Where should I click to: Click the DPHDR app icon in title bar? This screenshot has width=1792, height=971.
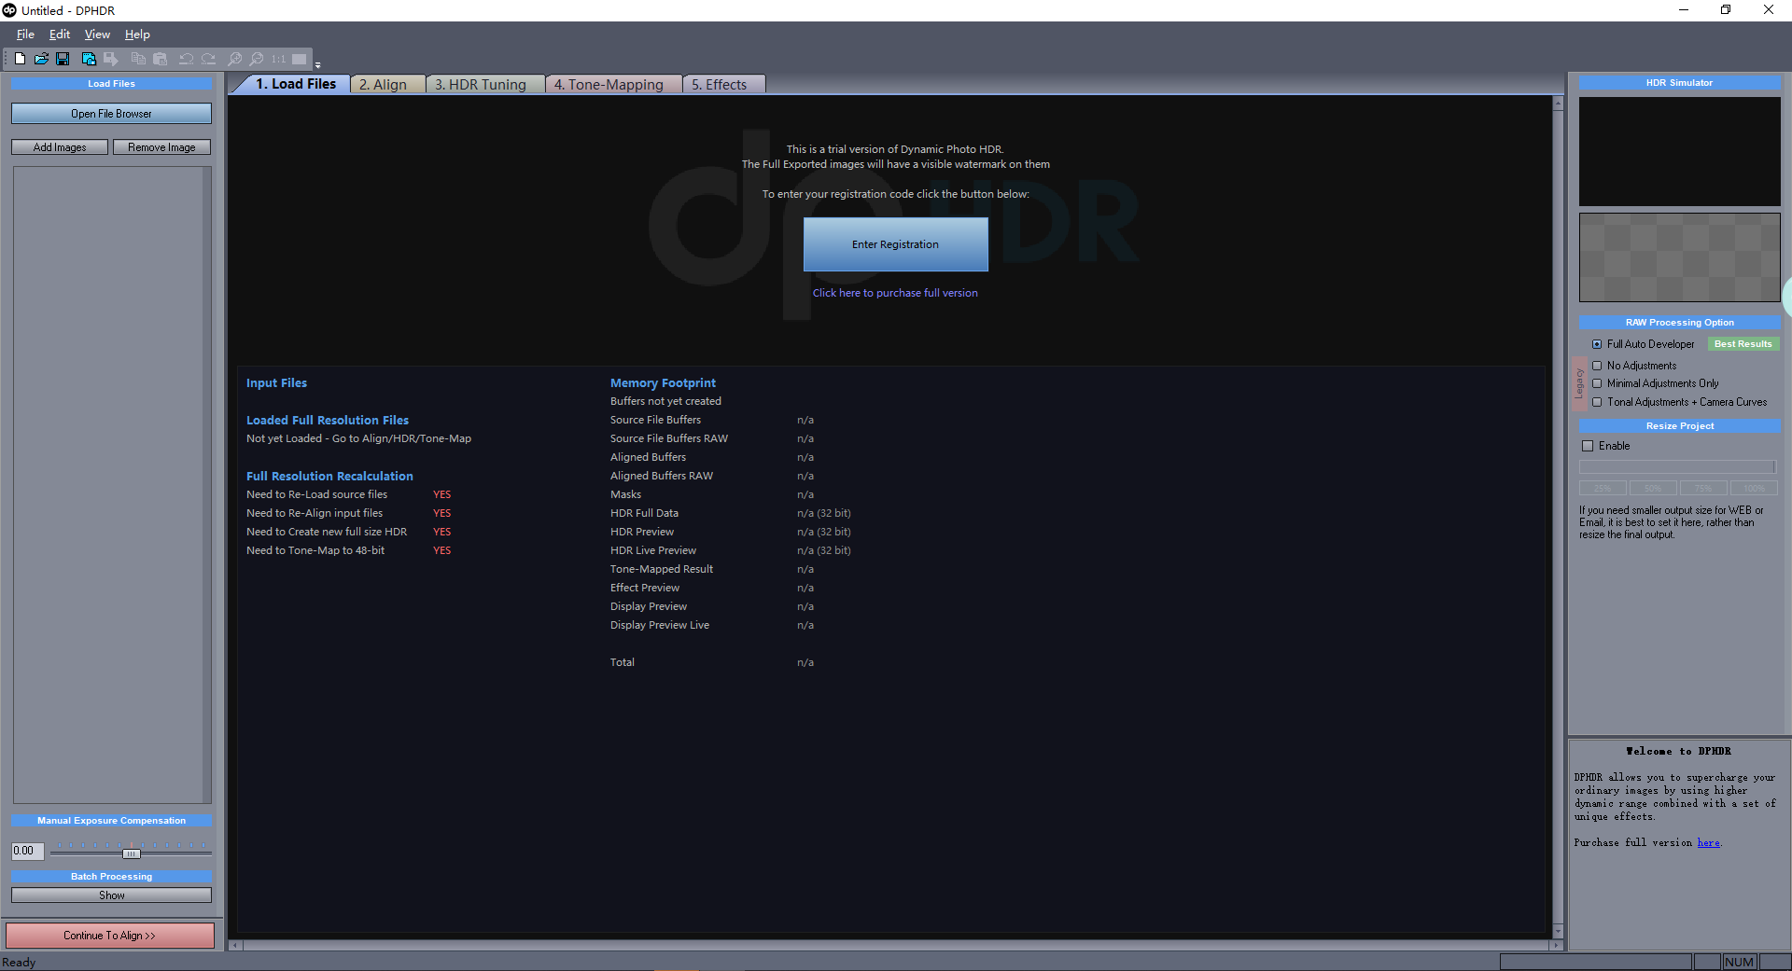pos(9,10)
